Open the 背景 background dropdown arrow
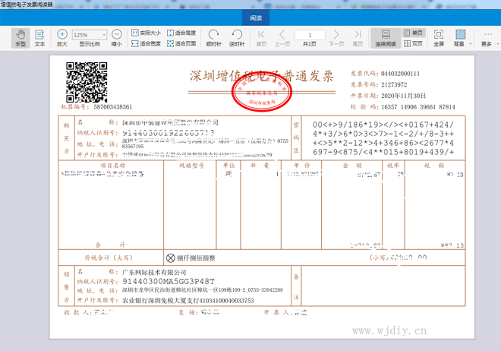501x351 pixels. [x=471, y=44]
